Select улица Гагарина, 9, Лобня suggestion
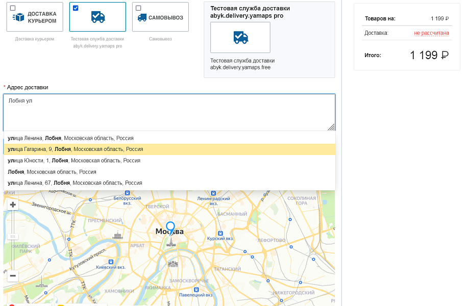 75,149
